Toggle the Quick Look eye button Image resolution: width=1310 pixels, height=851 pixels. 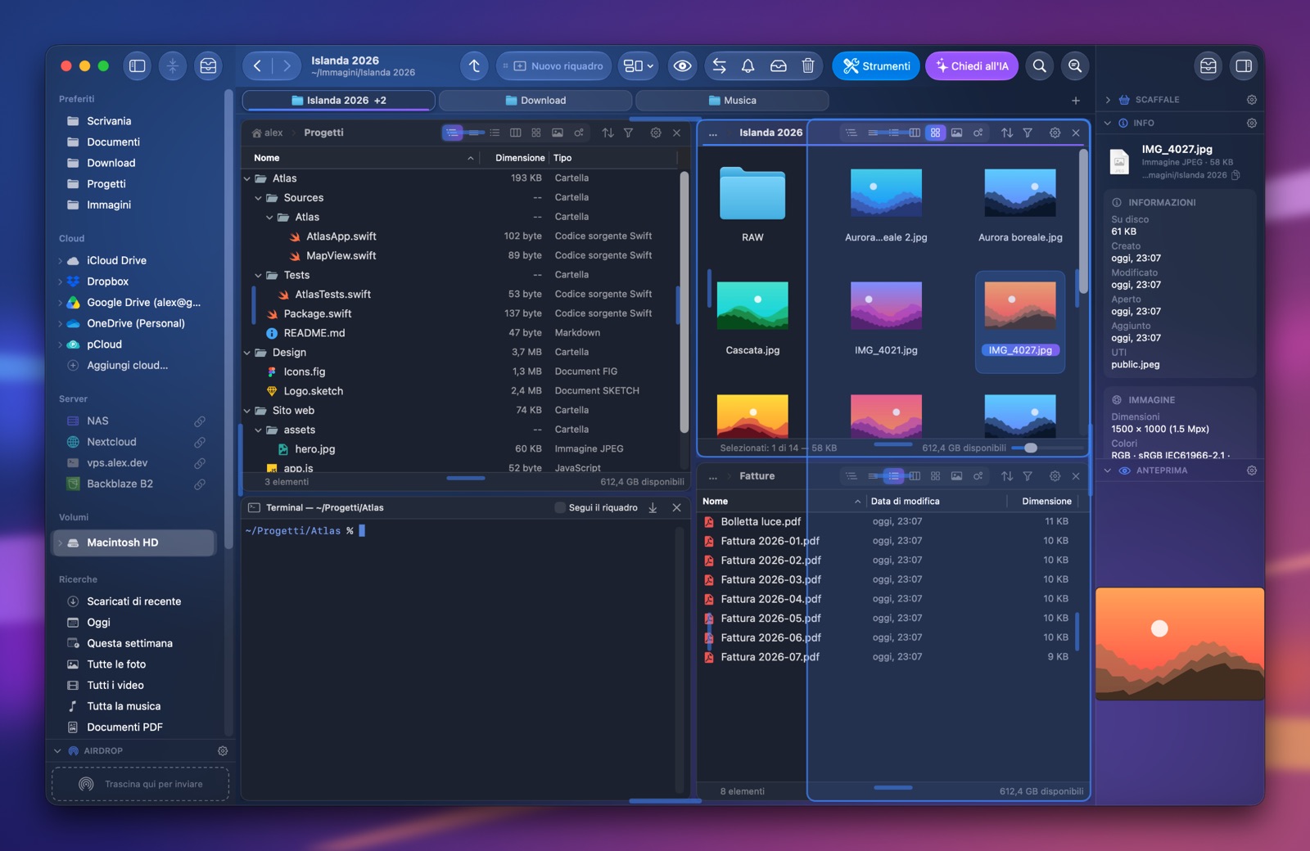(682, 66)
